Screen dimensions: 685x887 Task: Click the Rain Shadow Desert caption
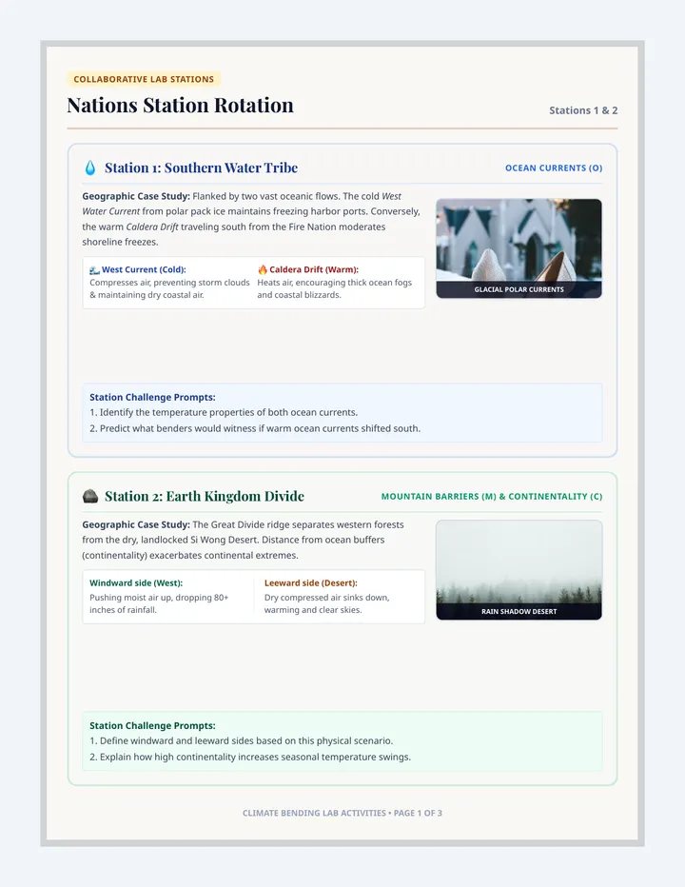point(519,611)
